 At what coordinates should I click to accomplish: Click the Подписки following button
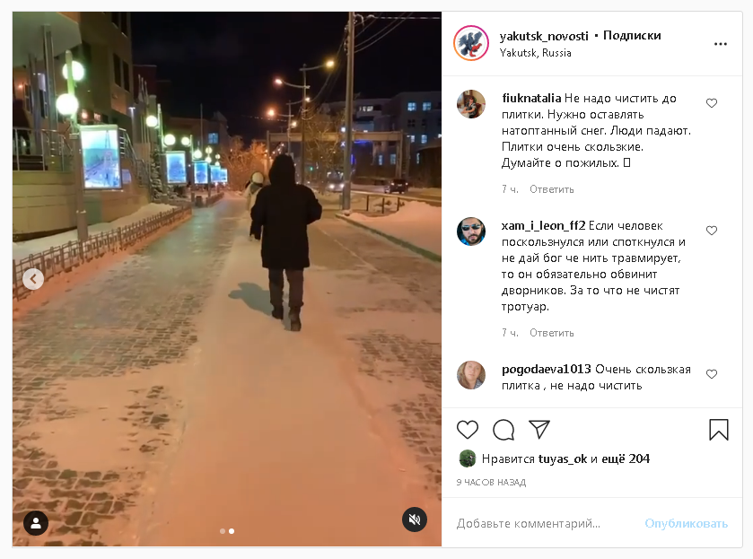click(x=632, y=36)
